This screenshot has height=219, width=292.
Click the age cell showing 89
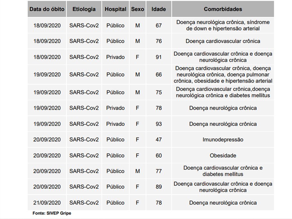[159, 187]
